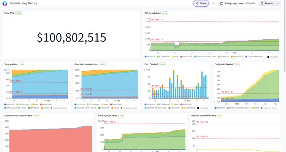Open the 'Total borrow value' panel title
286x152 pixels.
click(x=107, y=115)
